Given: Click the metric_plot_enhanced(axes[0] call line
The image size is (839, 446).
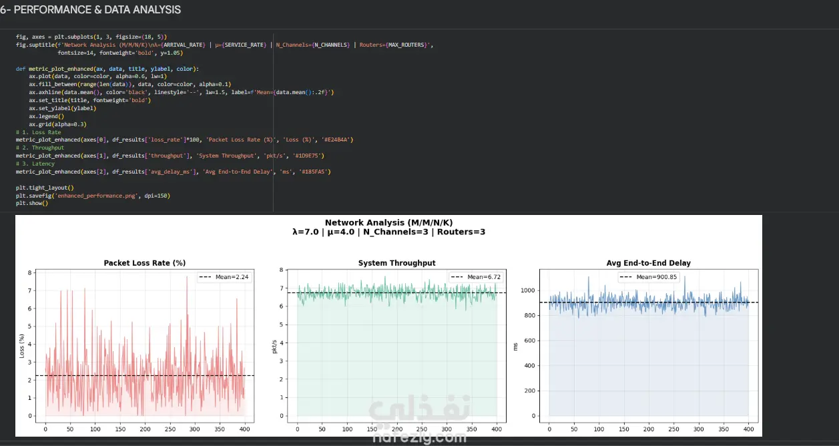Looking at the screenshot, I should [184, 140].
